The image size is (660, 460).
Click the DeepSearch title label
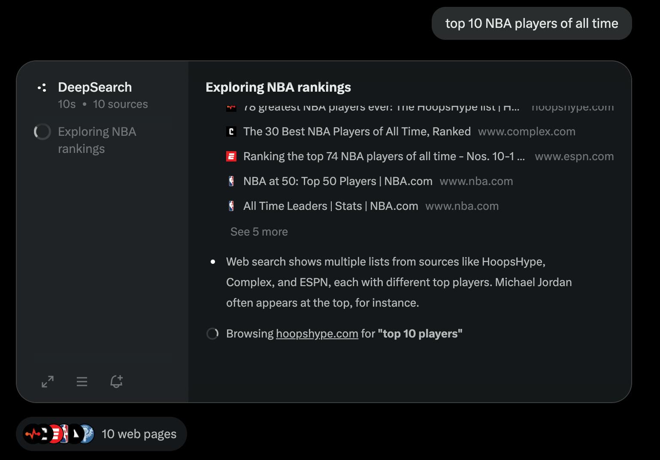(95, 87)
